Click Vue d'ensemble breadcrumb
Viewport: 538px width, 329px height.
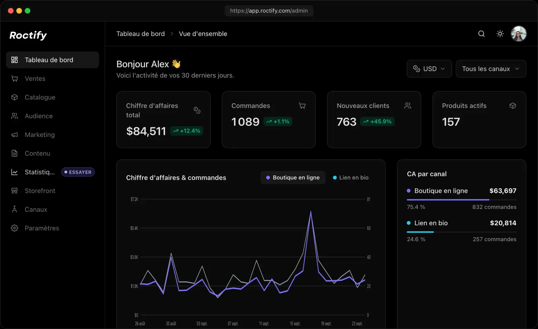coord(203,34)
